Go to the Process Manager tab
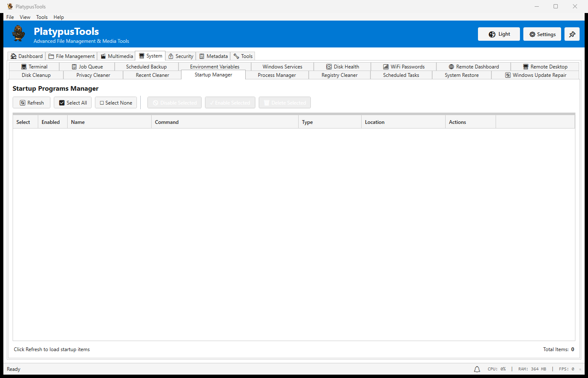Image resolution: width=588 pixels, height=378 pixels. coord(277,75)
